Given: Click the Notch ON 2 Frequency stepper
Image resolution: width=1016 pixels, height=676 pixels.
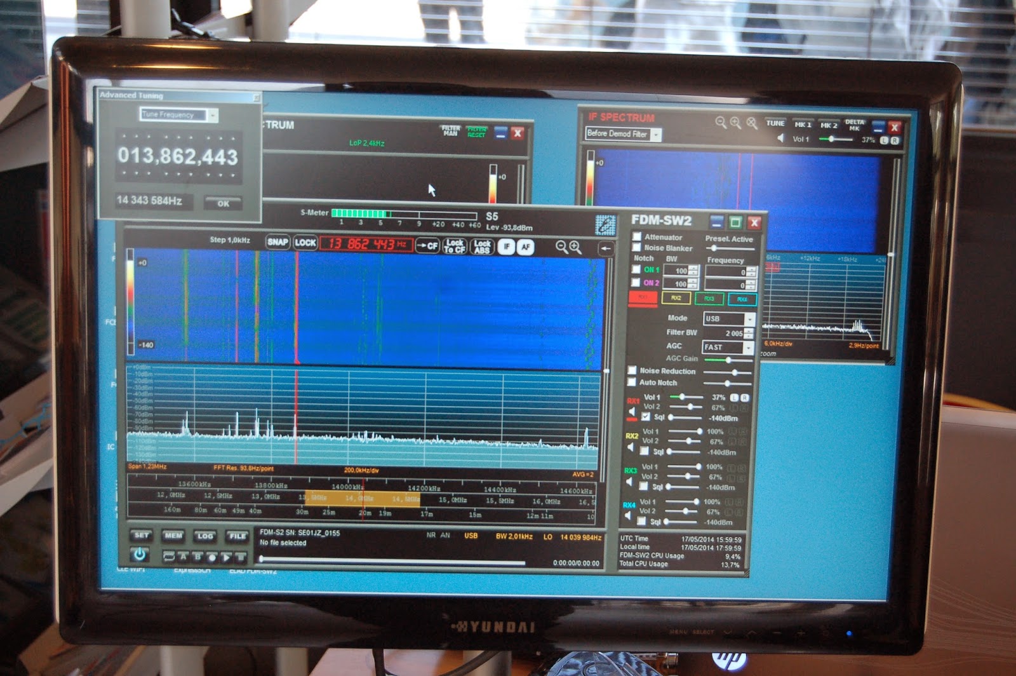Looking at the screenshot, I should (752, 285).
